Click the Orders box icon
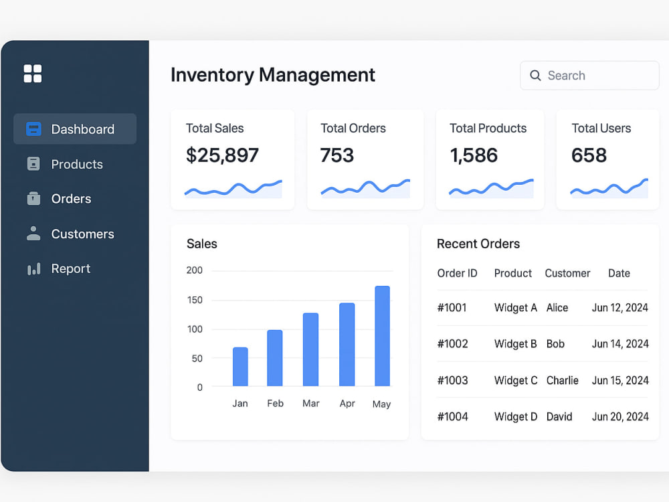This screenshot has height=502, width=669. [33, 199]
